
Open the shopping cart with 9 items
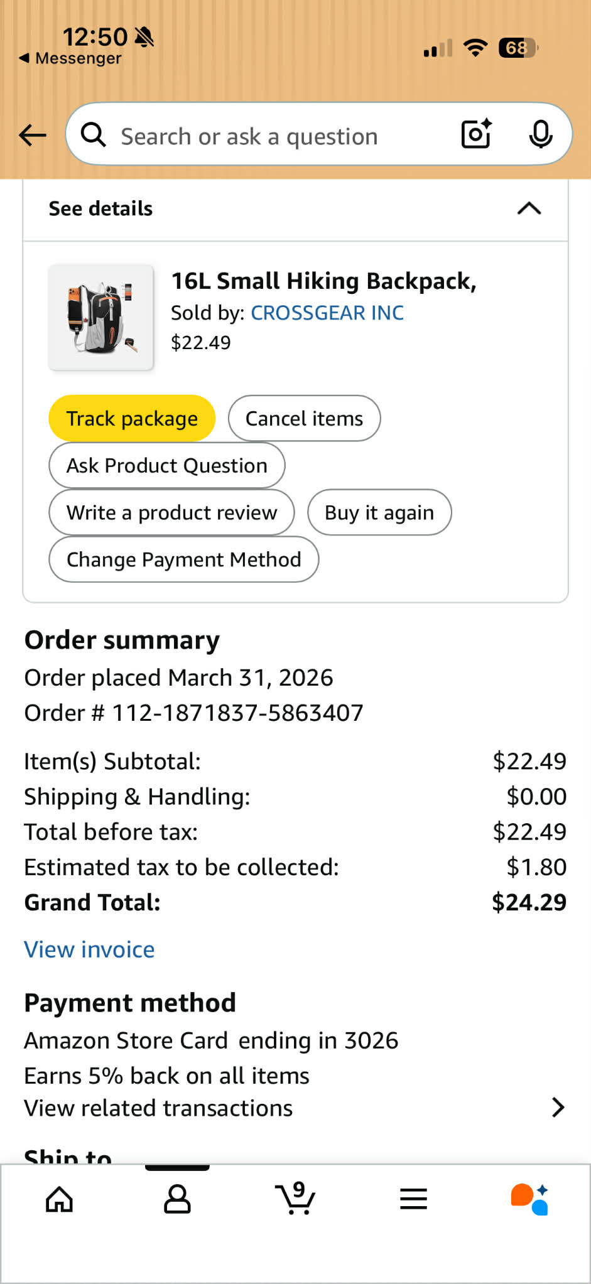pos(295,1197)
